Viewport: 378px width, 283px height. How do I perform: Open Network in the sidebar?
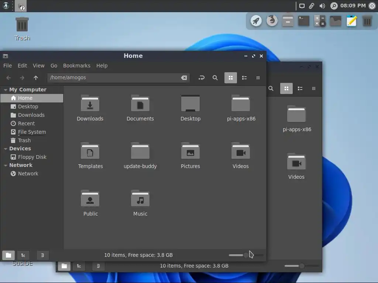click(32, 174)
